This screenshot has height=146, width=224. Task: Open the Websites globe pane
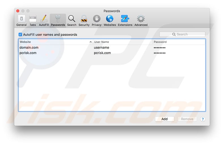(110, 21)
